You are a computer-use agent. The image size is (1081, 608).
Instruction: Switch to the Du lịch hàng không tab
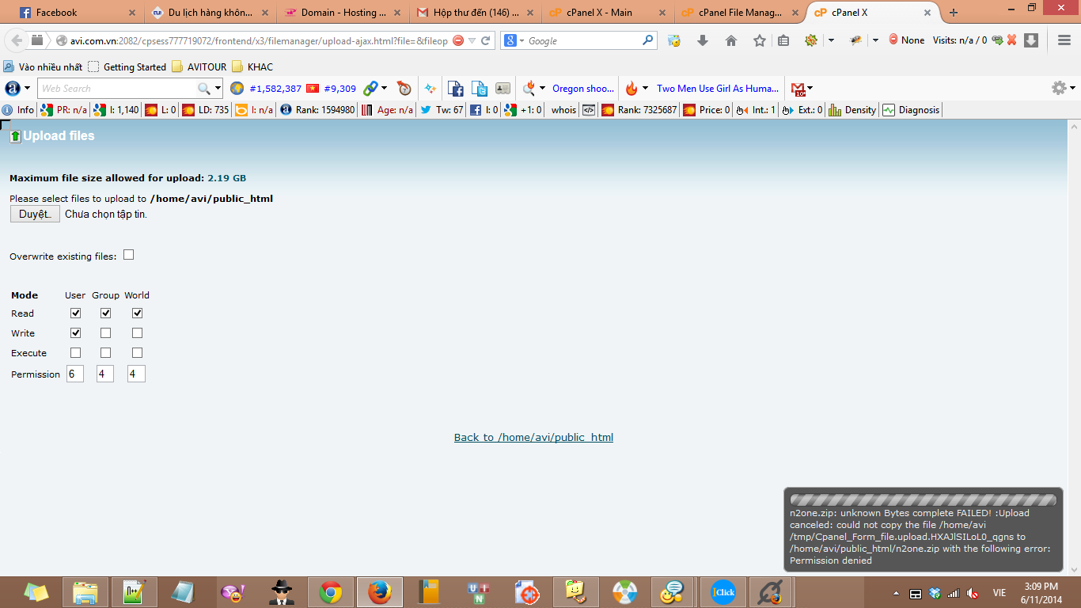209,13
